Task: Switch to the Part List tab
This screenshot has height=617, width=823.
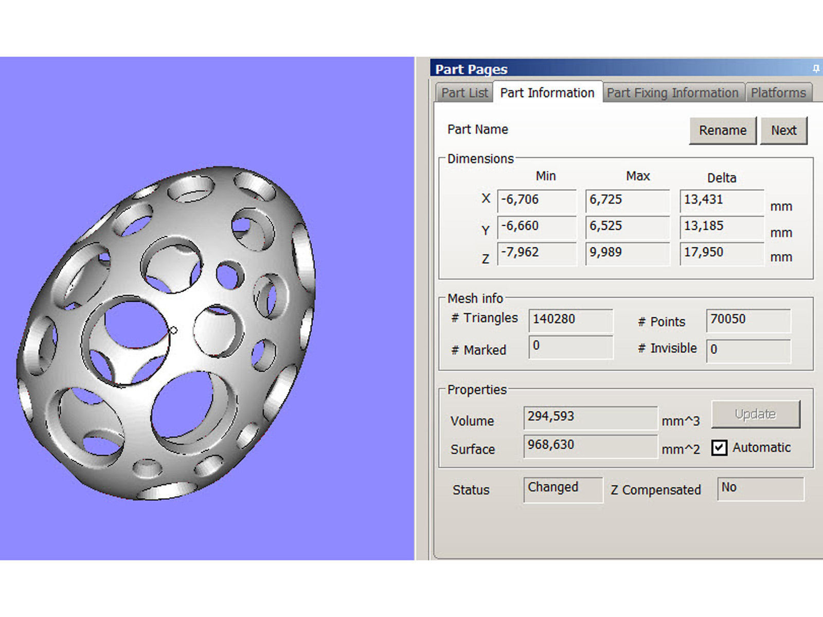Action: click(x=464, y=93)
